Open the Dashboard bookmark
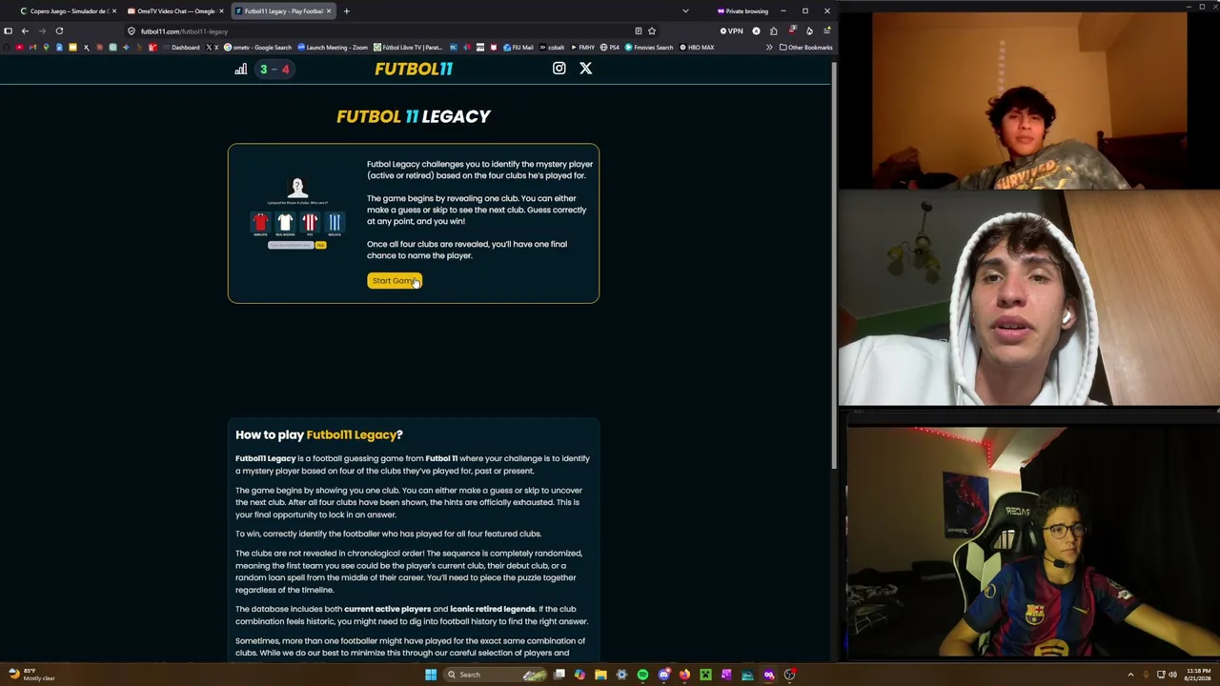This screenshot has height=686, width=1220. [180, 47]
